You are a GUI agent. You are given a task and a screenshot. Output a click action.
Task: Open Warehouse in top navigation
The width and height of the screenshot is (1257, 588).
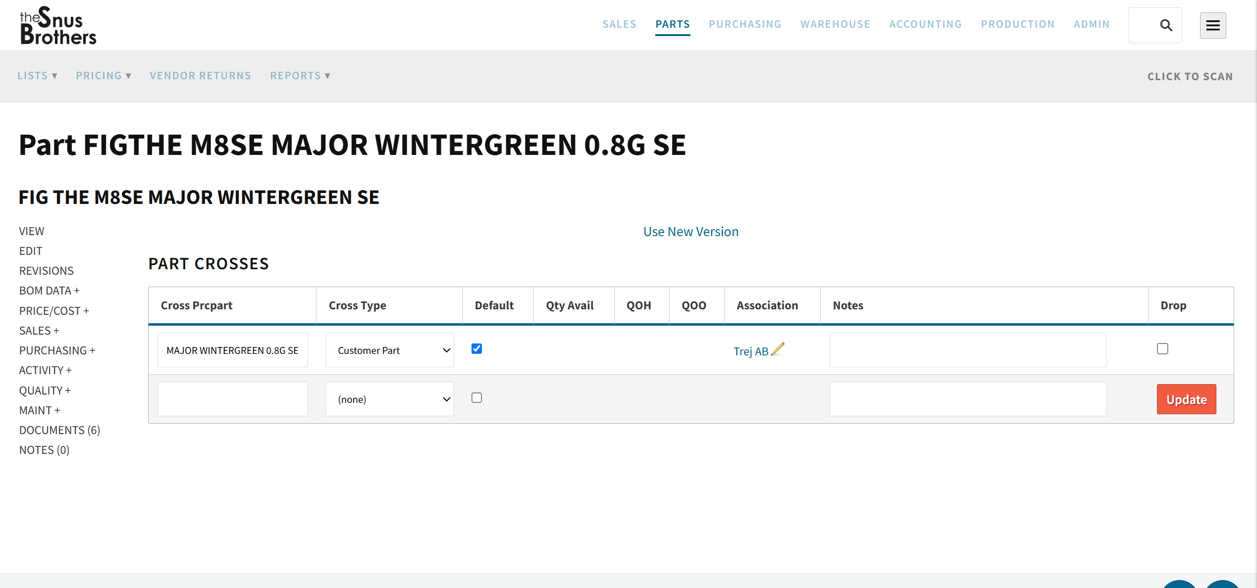(x=835, y=24)
